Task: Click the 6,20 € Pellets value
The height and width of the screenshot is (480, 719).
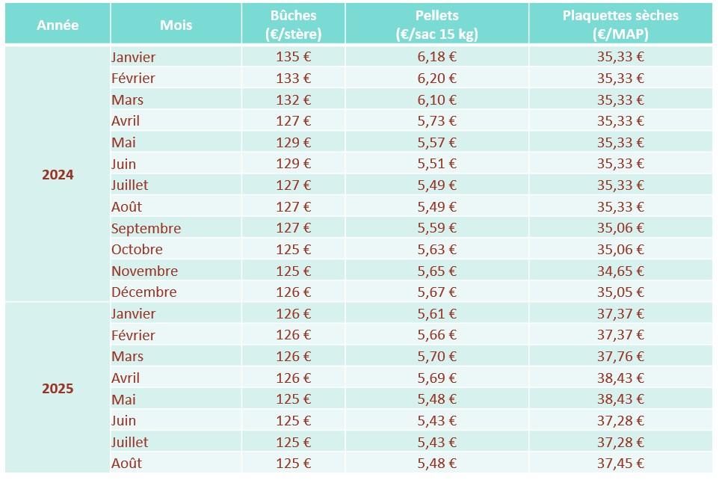Action: coord(436,78)
